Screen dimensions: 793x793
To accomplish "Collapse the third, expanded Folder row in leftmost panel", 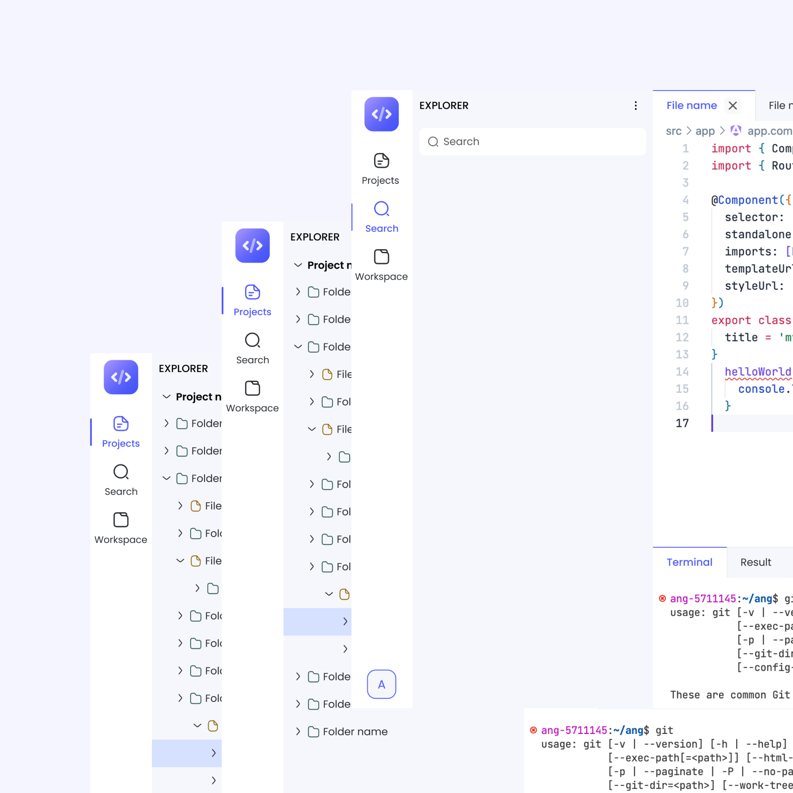I will tap(166, 478).
